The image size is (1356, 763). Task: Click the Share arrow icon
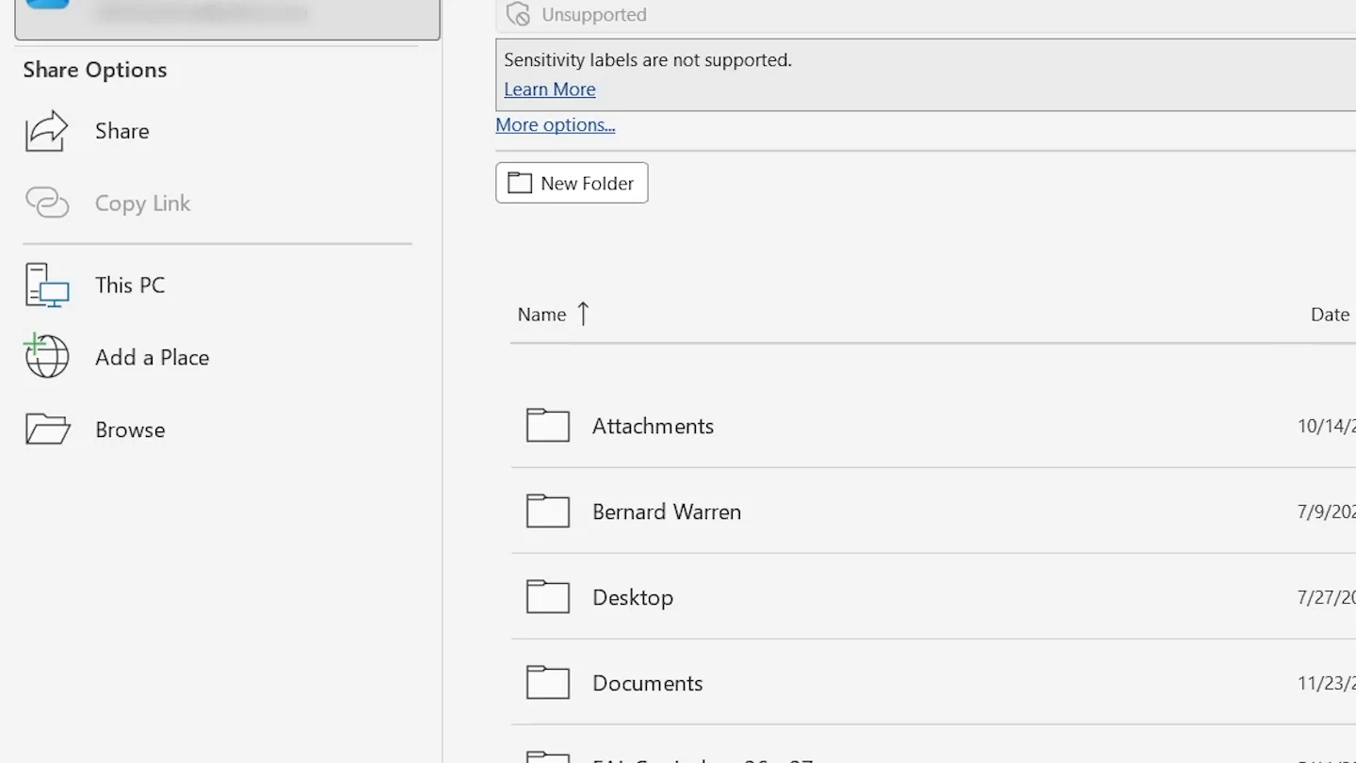pos(47,131)
